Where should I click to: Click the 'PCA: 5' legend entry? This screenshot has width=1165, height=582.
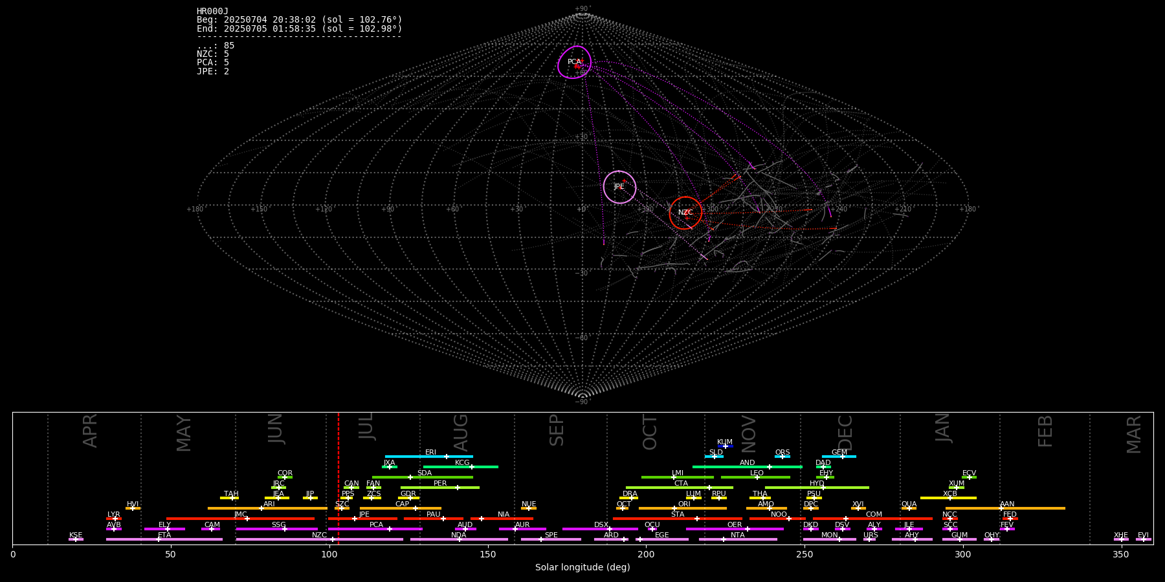pos(213,63)
